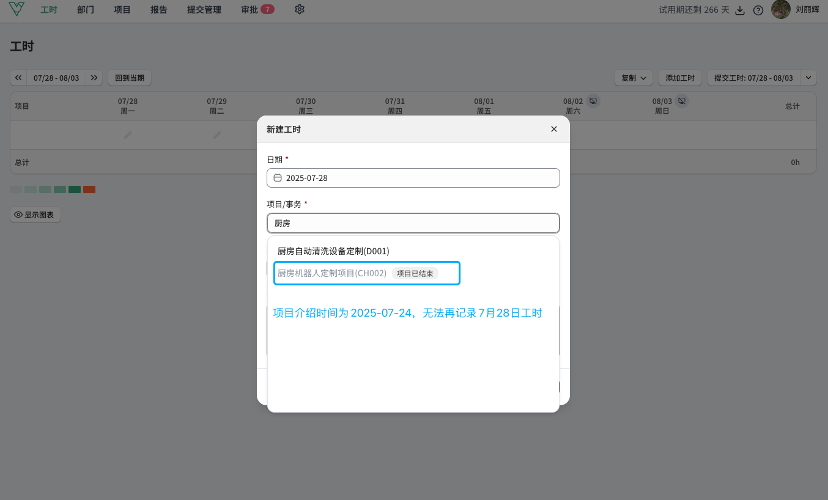Click the 08/01 周五 column header
Screen dimensions: 828x500
[484, 106]
